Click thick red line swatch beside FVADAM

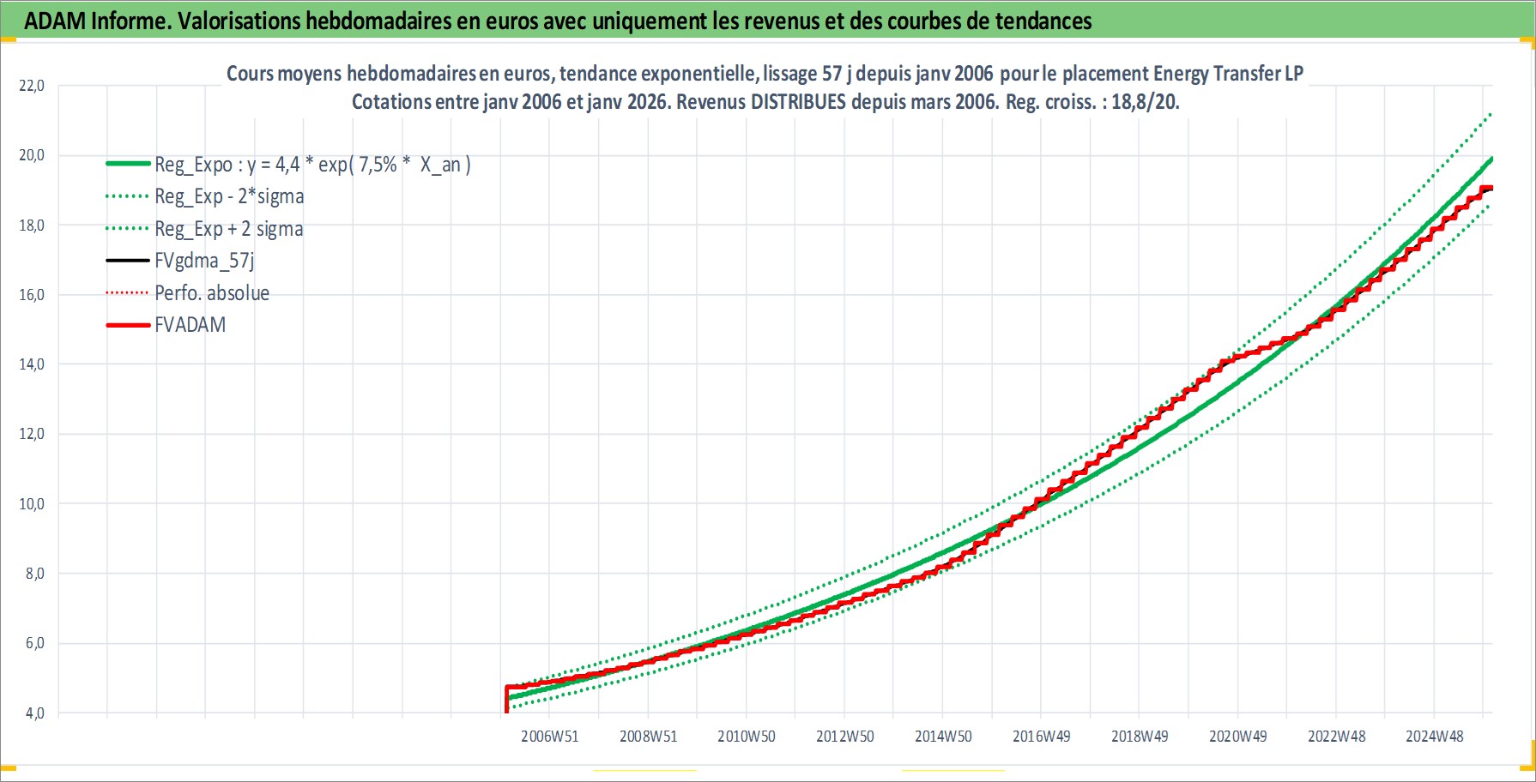point(128,325)
